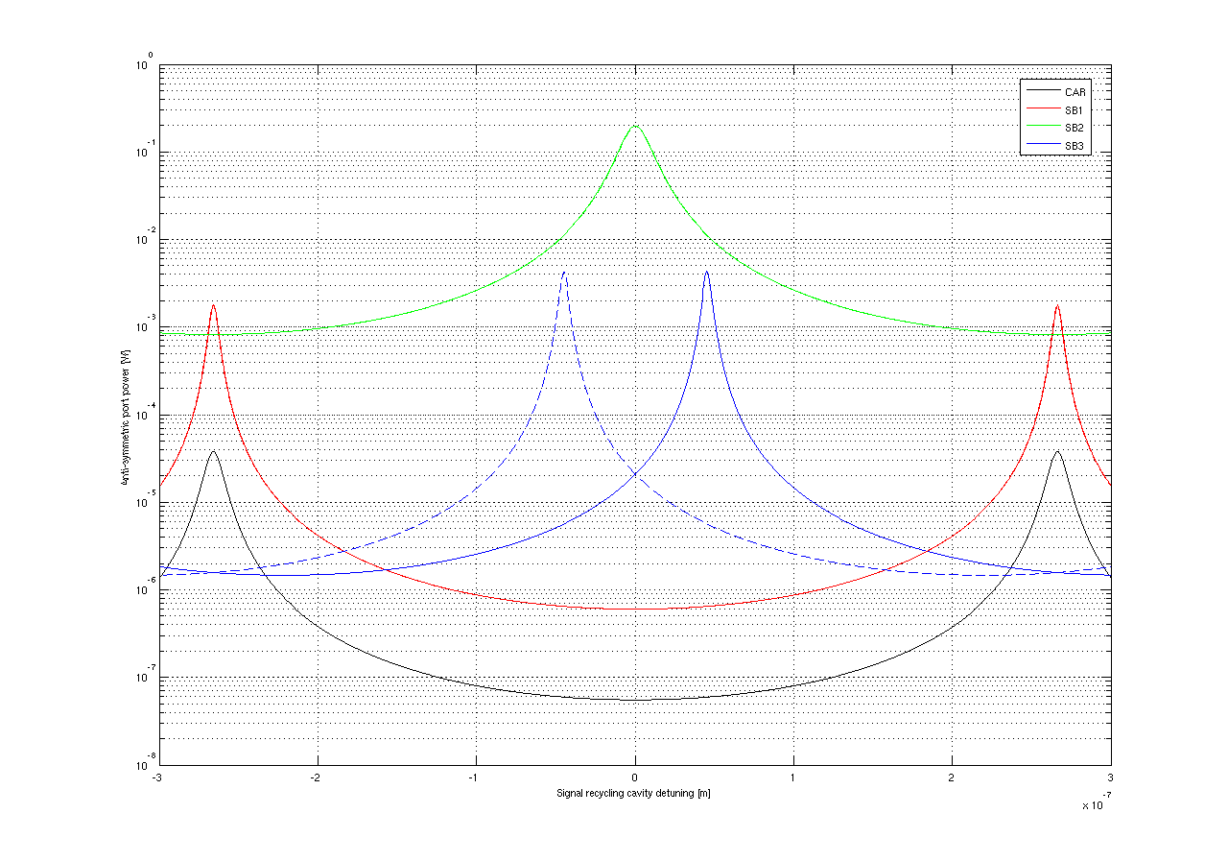Select the SB3 legend entry text
Image resolution: width=1228 pixels, height=861 pixels.
pyautogui.click(x=1074, y=146)
